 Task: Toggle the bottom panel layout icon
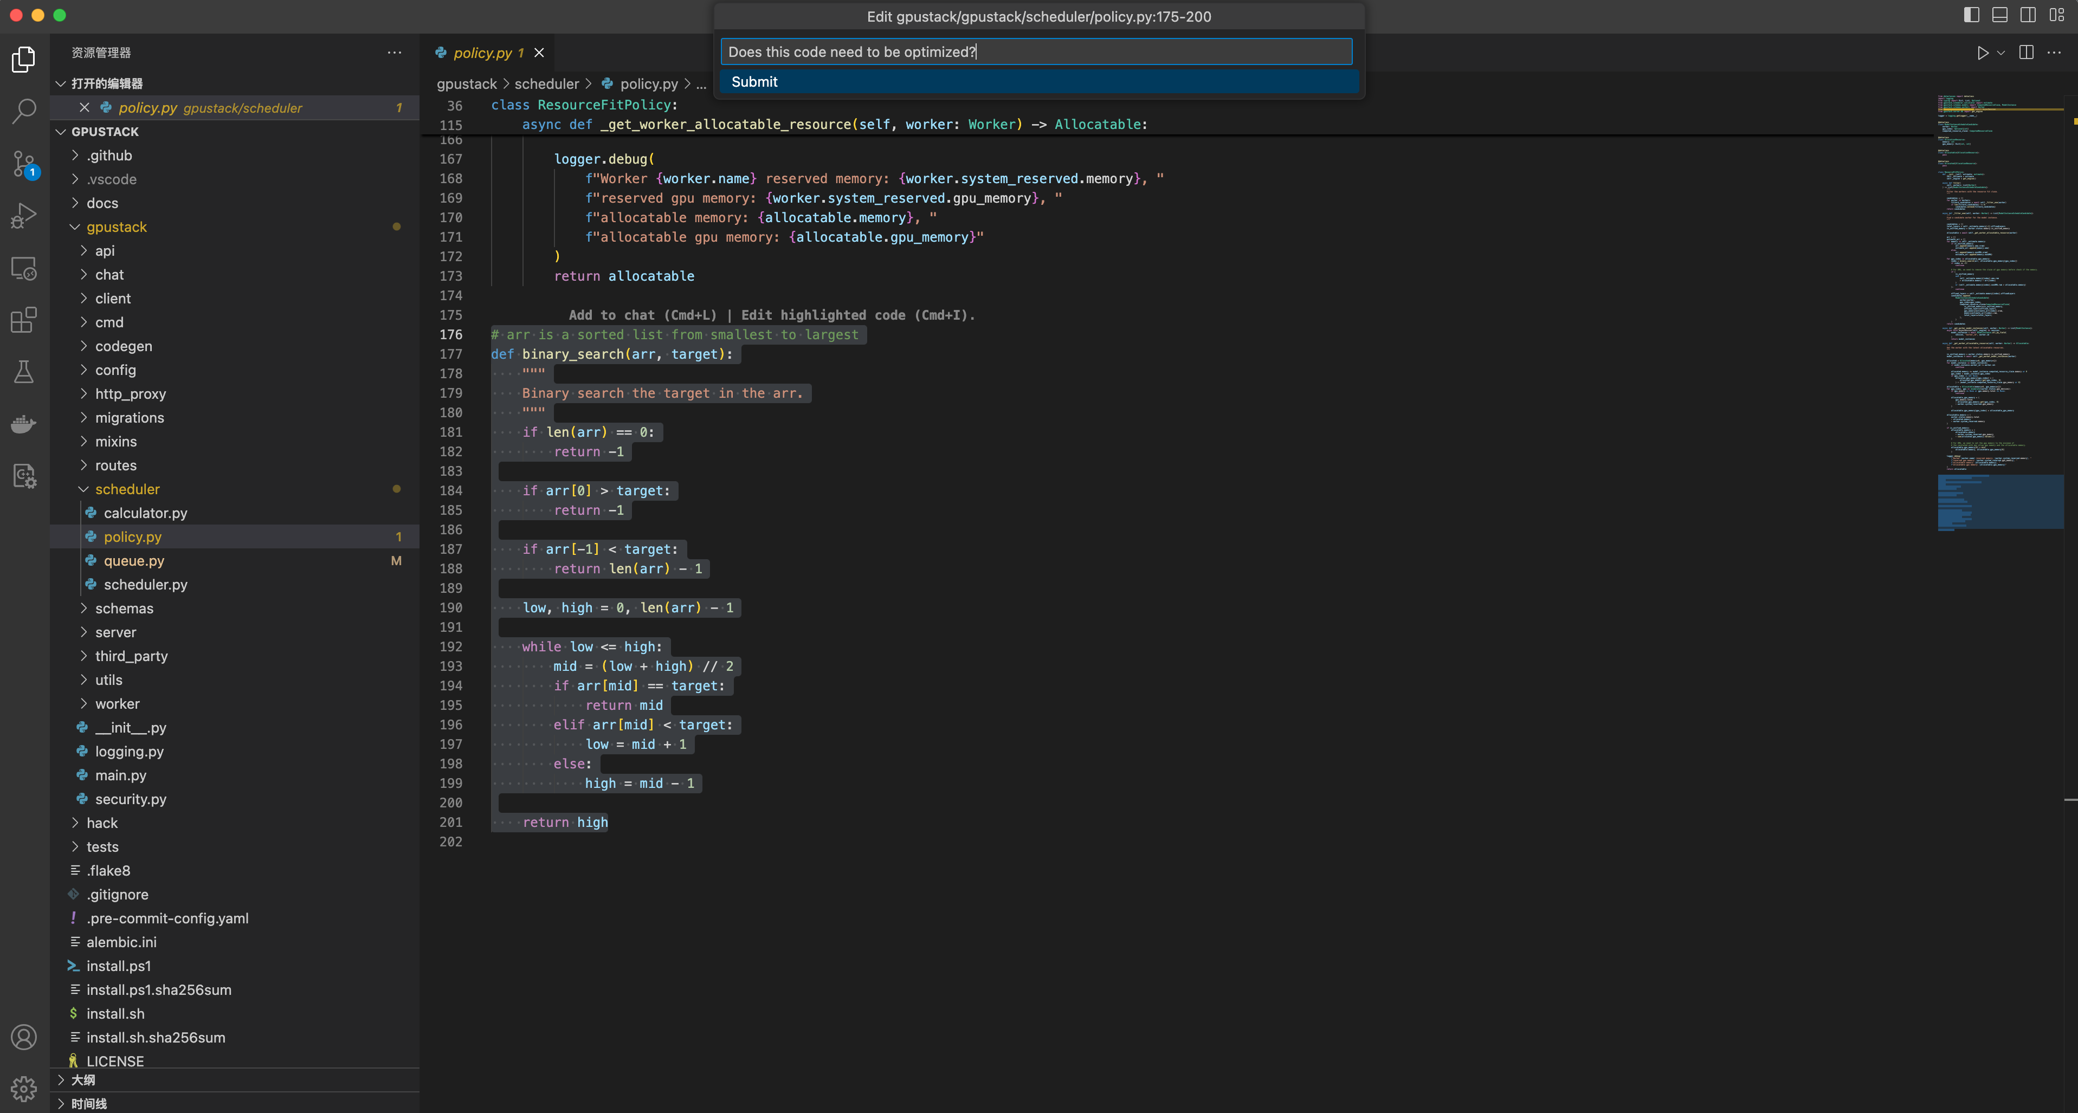pyautogui.click(x=2000, y=15)
